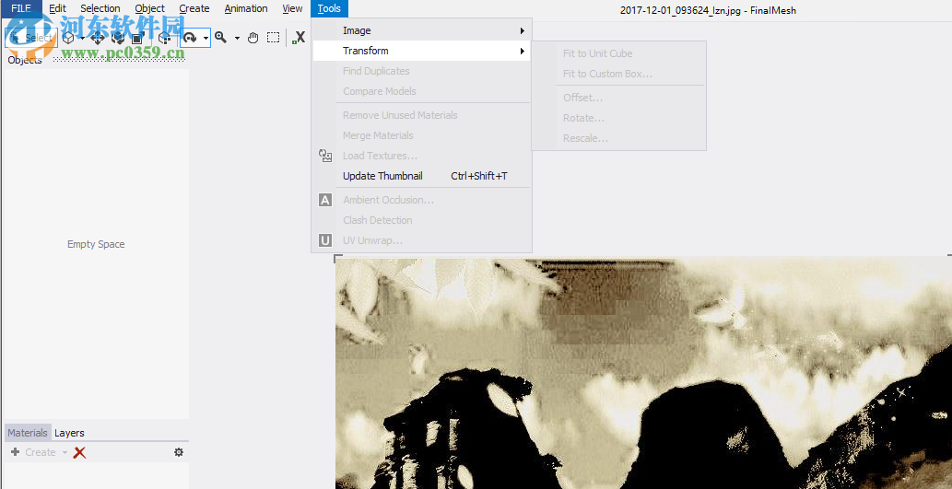The height and width of the screenshot is (489, 952).
Task: Open the Image submenu
Action: [421, 30]
